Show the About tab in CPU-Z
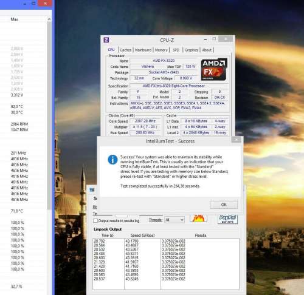 (x=207, y=50)
